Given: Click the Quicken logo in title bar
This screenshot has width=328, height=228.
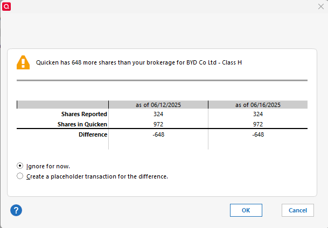Looking at the screenshot, I should [6, 6].
